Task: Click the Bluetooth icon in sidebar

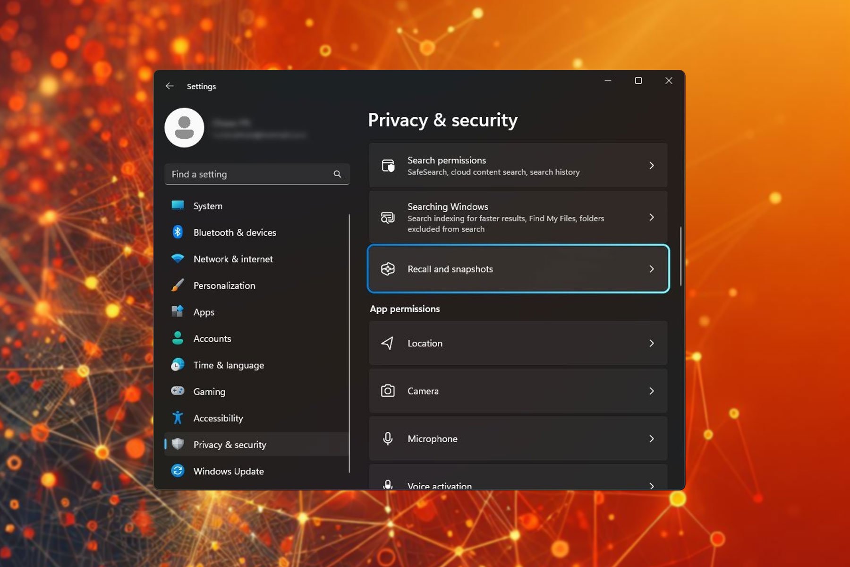Action: 178,232
